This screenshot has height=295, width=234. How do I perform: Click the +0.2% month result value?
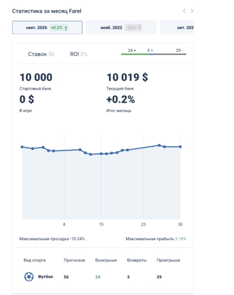pyautogui.click(x=121, y=99)
